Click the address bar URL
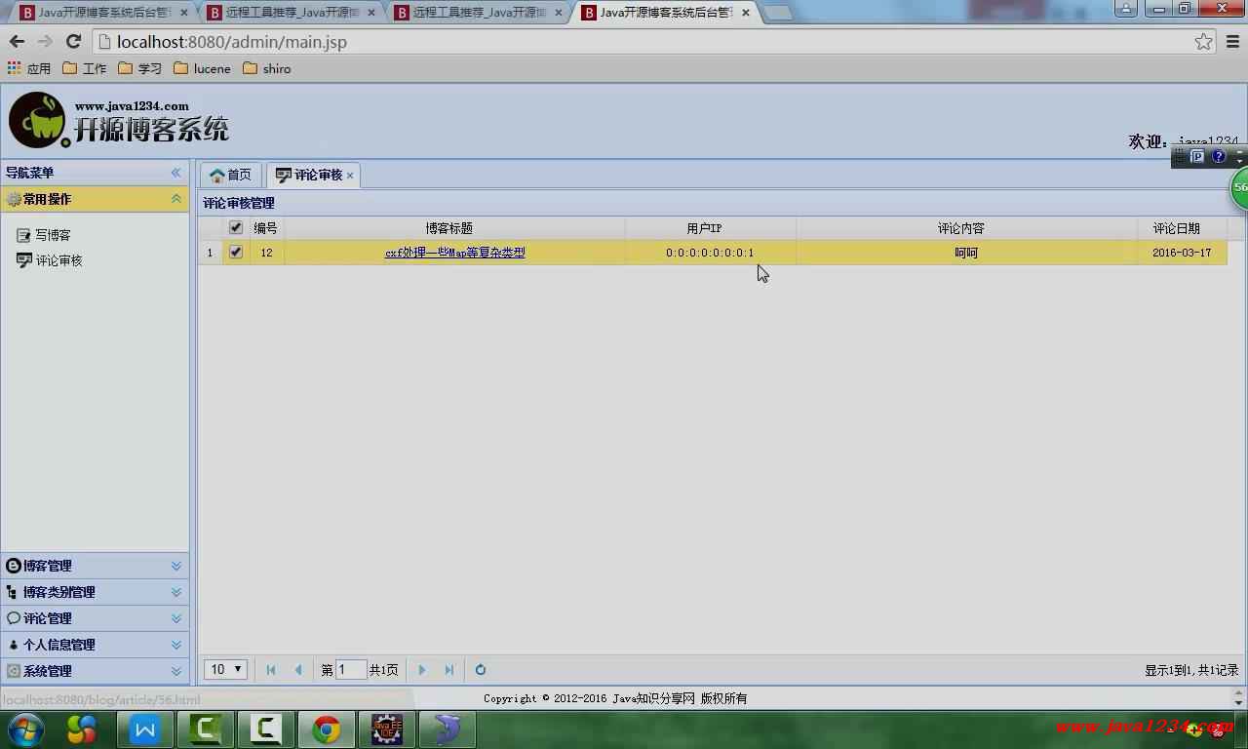 pyautogui.click(x=231, y=42)
